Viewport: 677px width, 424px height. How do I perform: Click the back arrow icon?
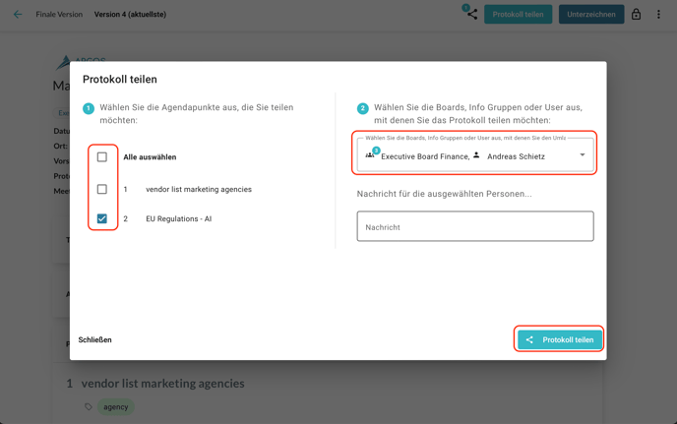[18, 15]
